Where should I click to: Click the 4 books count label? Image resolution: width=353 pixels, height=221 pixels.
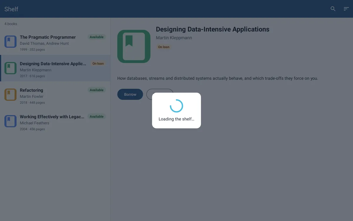[11, 24]
